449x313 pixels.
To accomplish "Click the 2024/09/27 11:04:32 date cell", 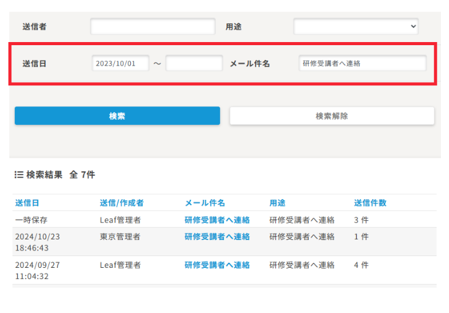I will click(37, 271).
